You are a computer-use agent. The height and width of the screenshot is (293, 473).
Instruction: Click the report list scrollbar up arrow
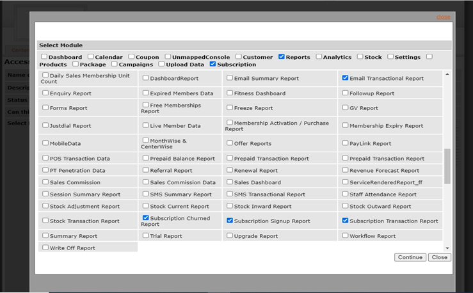click(447, 74)
